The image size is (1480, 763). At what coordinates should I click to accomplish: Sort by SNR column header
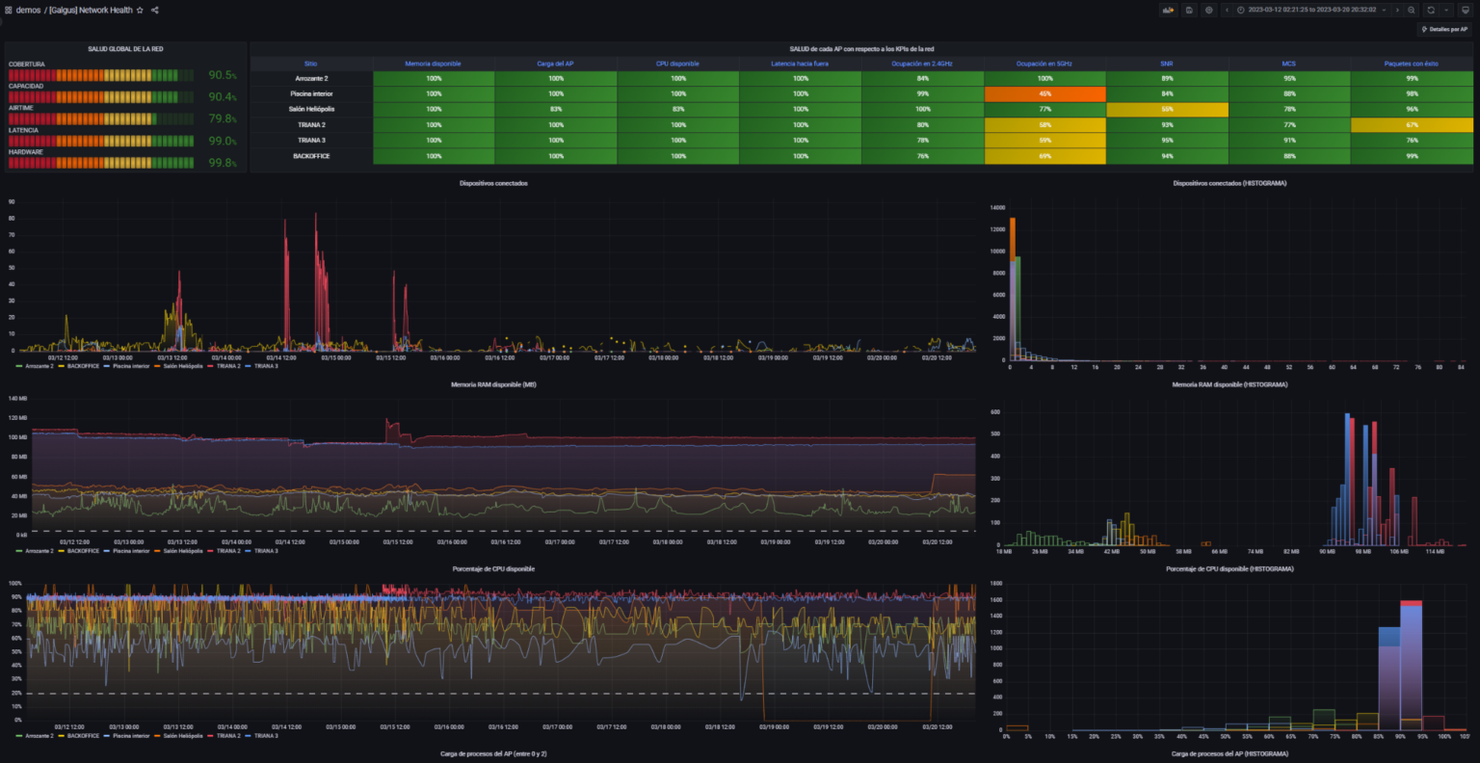pos(1167,64)
